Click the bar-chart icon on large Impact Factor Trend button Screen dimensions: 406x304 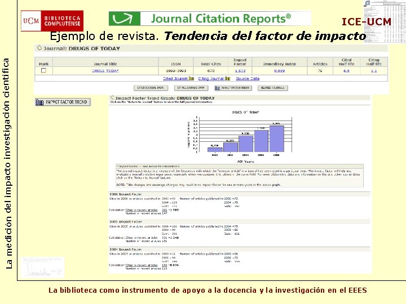point(39,102)
